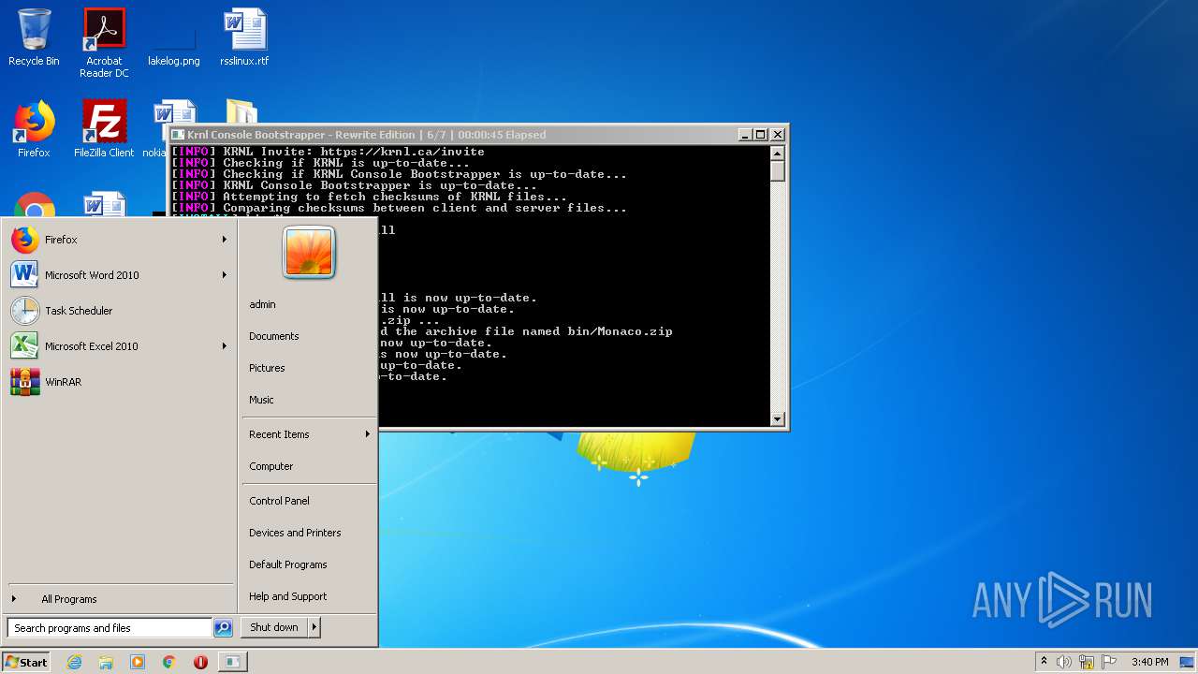
Task: Open the Firefox desktop shortcut
Action: pos(34,129)
